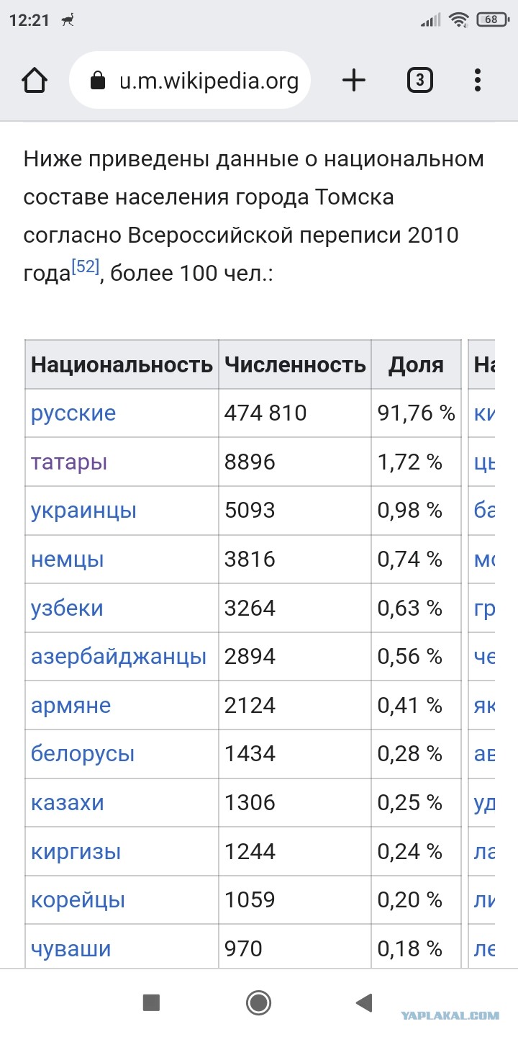Open the browser three-dot menu

coord(478,81)
